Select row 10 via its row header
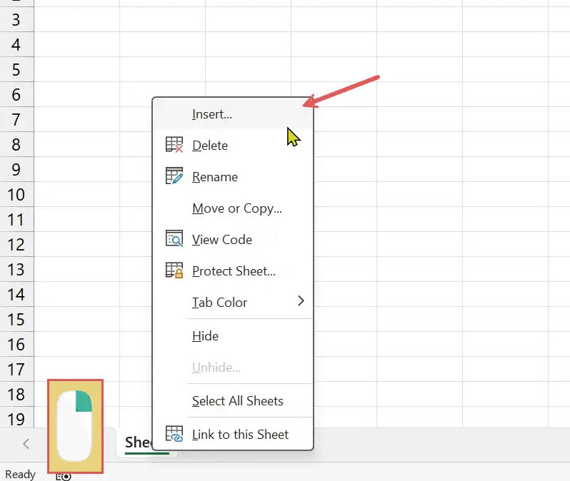The width and height of the screenshot is (570, 481). [16, 195]
